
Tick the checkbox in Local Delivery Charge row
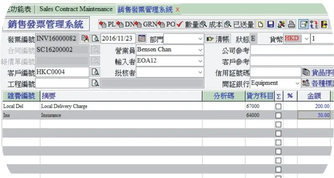[x=278, y=106]
